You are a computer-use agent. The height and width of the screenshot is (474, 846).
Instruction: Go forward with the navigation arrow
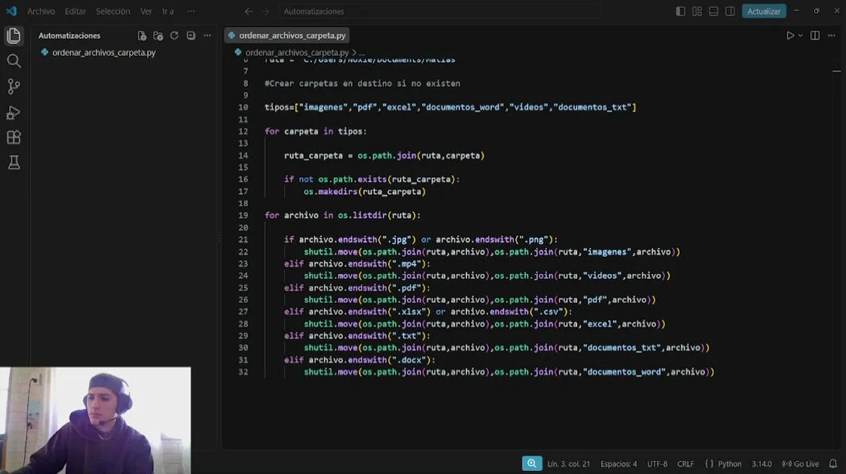[265, 11]
